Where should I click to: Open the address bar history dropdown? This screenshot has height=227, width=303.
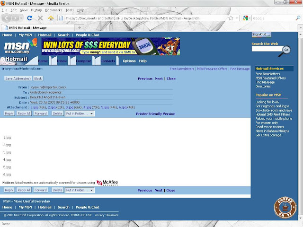(237, 18)
